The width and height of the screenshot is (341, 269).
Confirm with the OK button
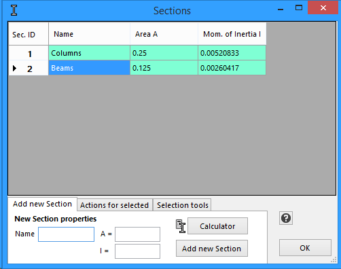[305, 248]
